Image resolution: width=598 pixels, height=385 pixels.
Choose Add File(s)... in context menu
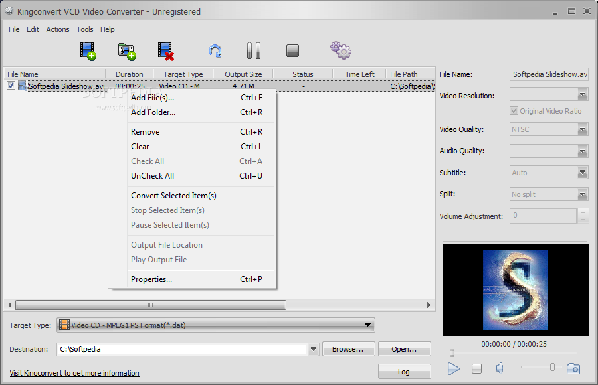192,98
